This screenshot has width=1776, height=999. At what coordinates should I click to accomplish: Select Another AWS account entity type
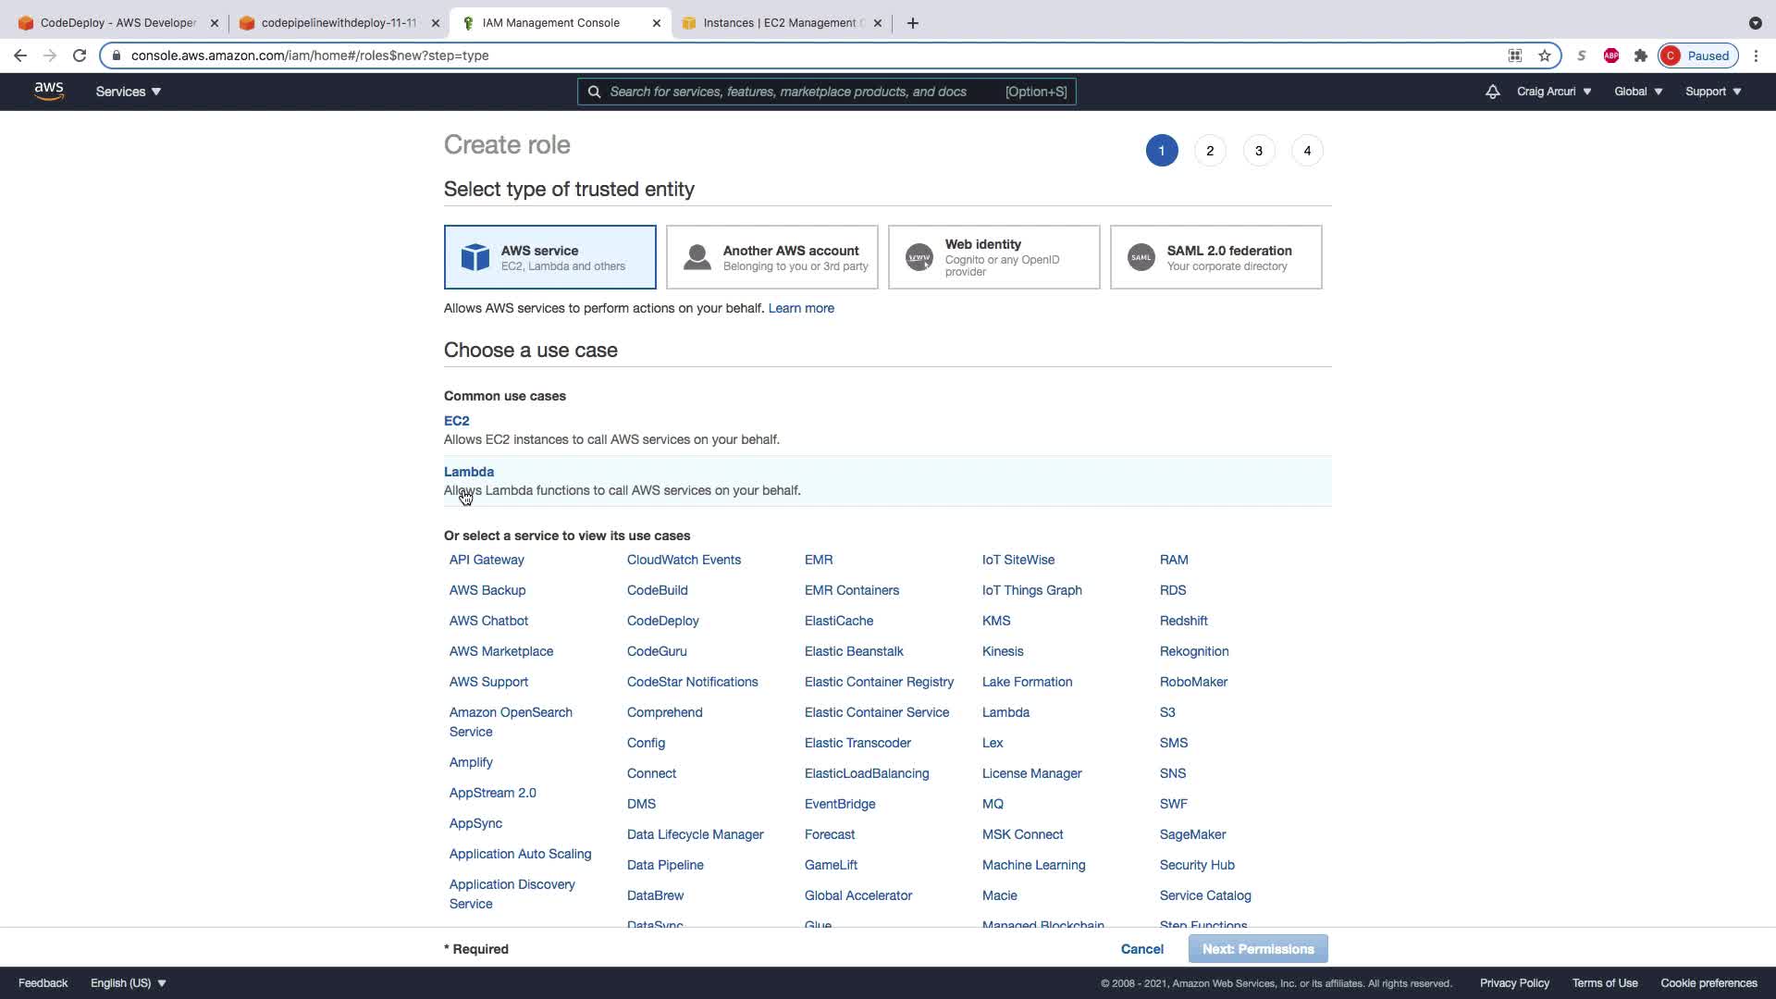click(771, 257)
